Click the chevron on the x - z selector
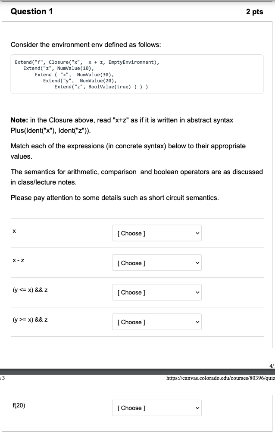The image size is (275, 432). click(196, 263)
